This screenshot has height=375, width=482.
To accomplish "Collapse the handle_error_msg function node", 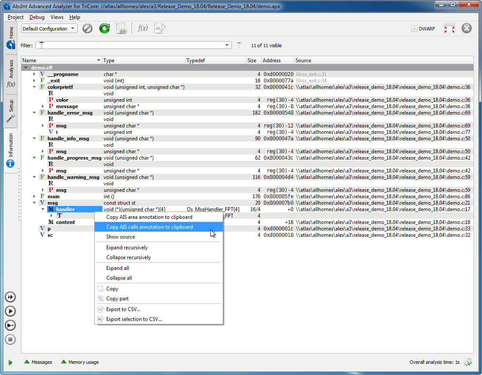I will (x=34, y=113).
